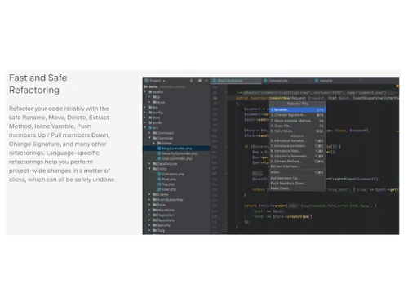Collapse the assets folder

[145, 92]
